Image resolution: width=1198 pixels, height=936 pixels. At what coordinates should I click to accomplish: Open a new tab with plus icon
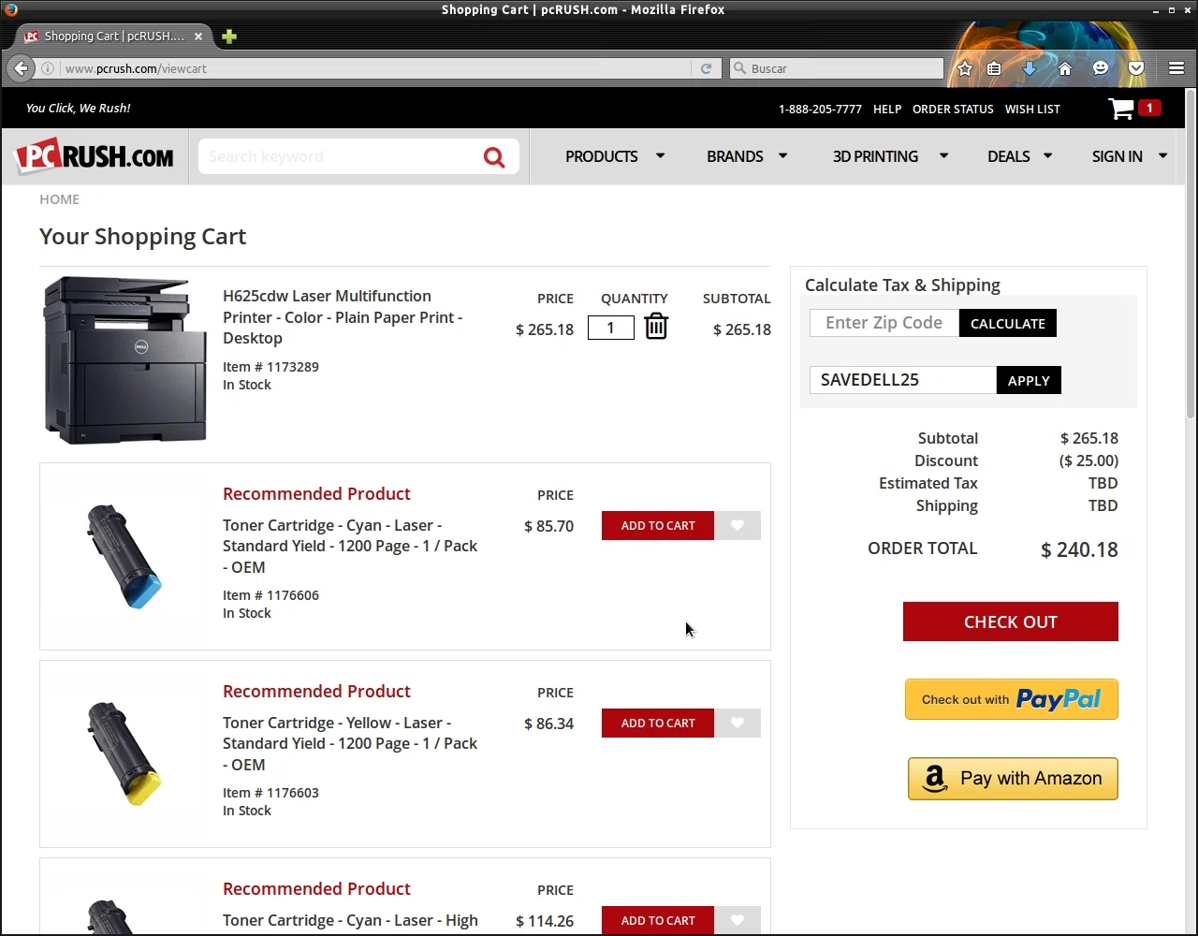coord(229,37)
